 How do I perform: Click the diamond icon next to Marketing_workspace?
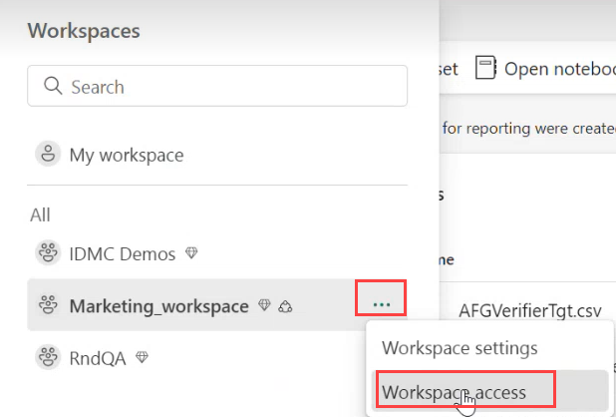(264, 304)
